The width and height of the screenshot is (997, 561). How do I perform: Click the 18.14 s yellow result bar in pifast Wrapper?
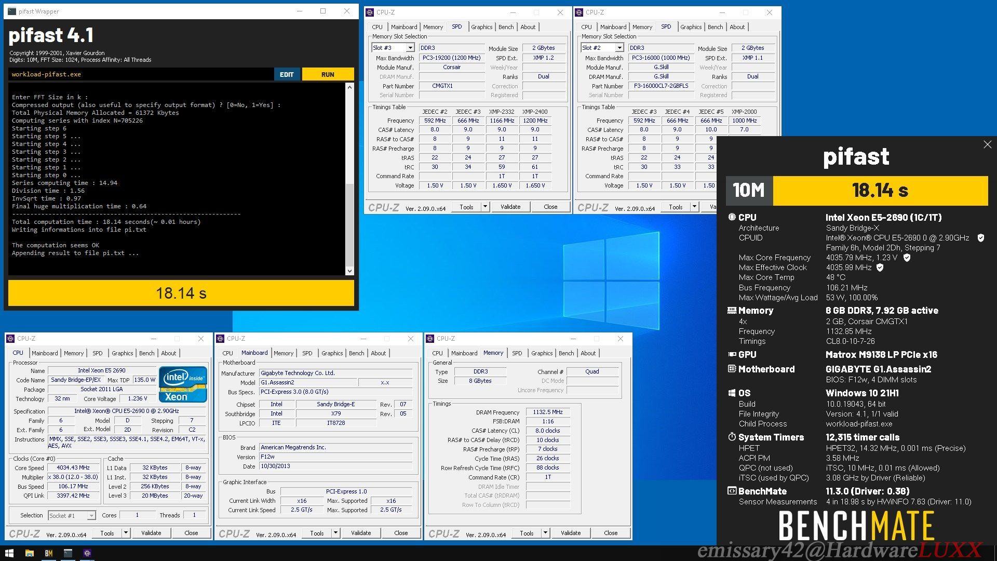click(181, 293)
